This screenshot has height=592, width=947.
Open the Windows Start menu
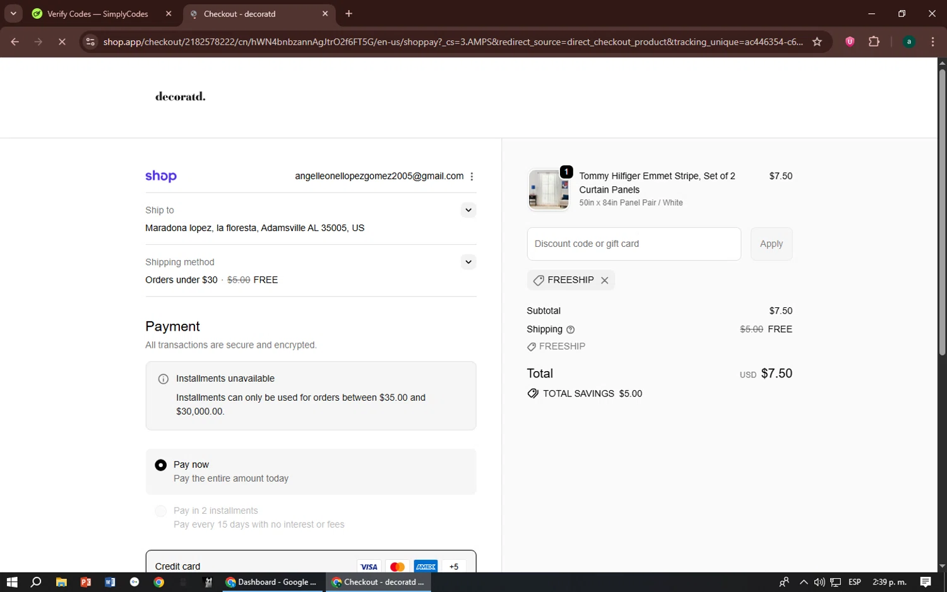click(x=12, y=583)
